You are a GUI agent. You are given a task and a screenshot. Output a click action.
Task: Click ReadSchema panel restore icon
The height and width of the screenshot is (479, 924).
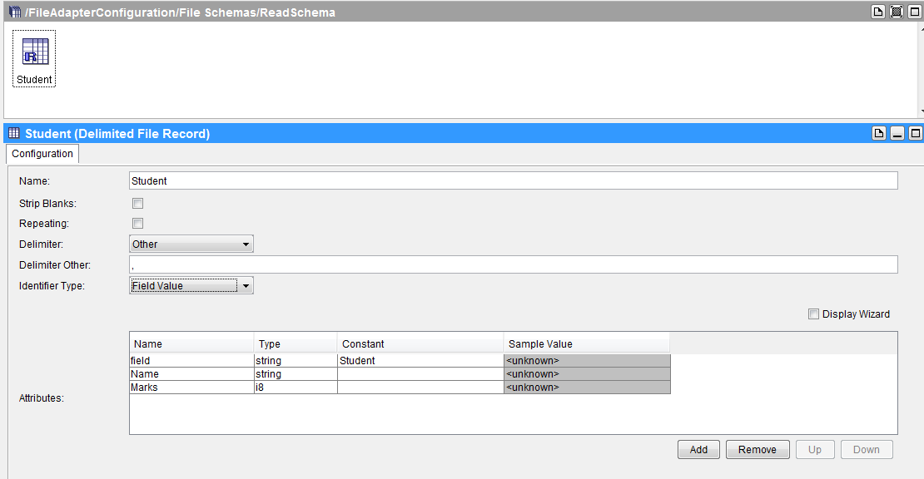(x=897, y=12)
